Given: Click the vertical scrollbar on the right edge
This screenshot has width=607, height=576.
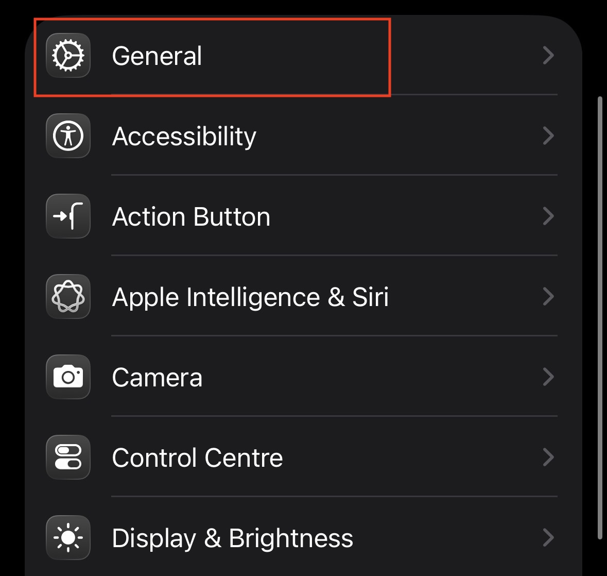Looking at the screenshot, I should [x=600, y=317].
